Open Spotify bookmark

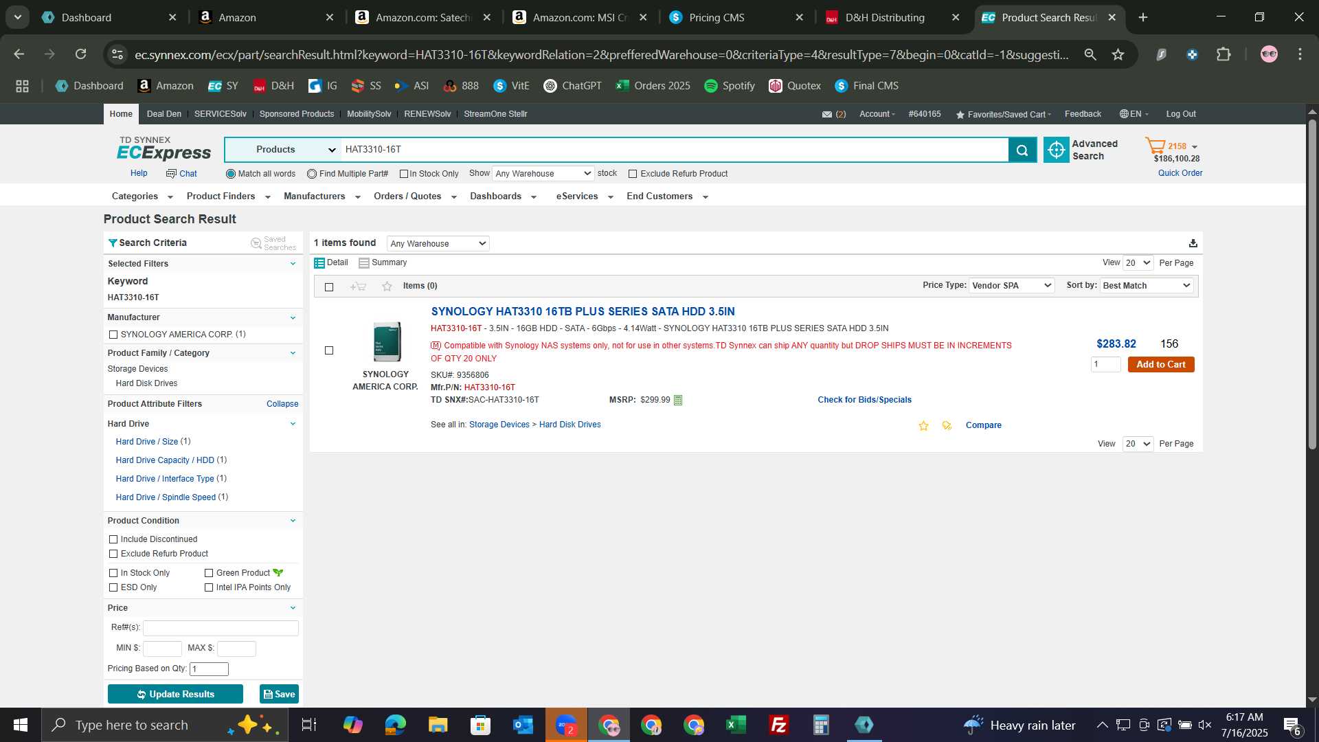coord(730,86)
